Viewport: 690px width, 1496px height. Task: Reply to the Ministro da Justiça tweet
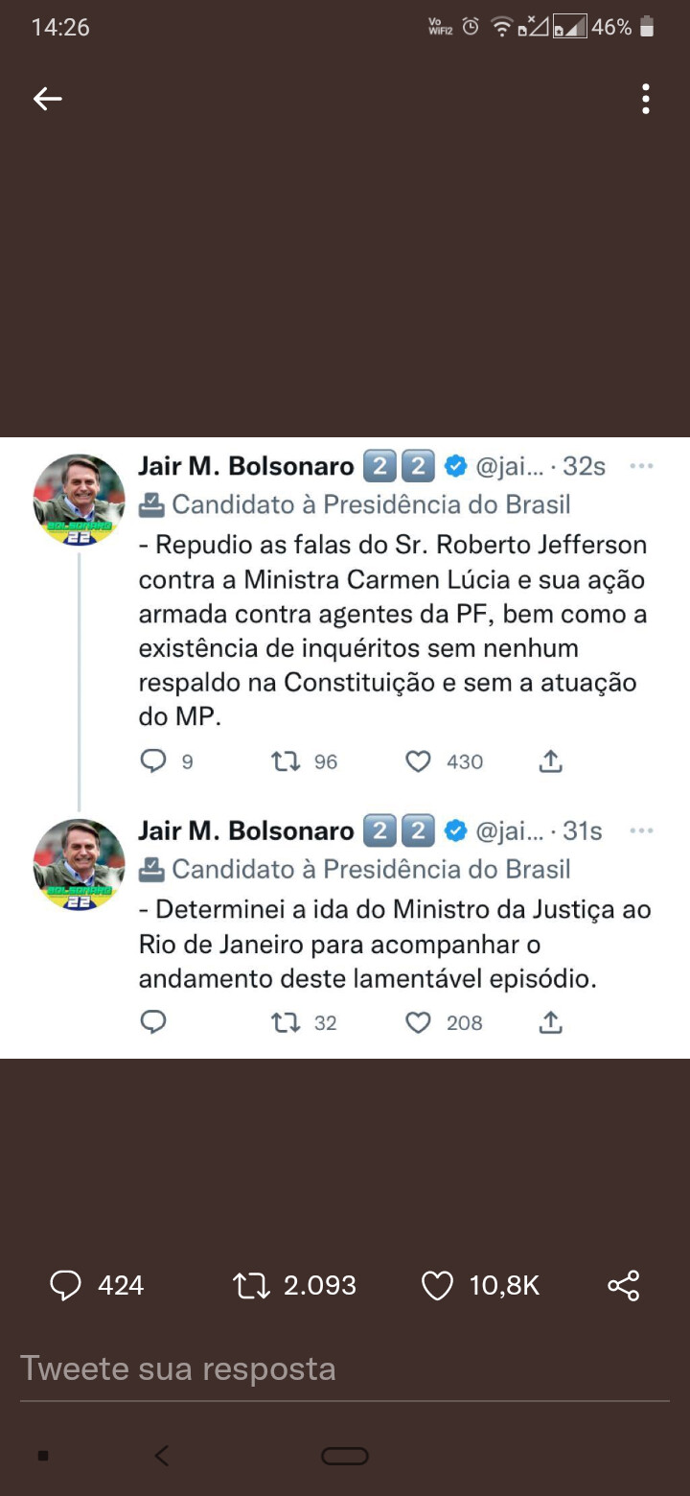153,1022
